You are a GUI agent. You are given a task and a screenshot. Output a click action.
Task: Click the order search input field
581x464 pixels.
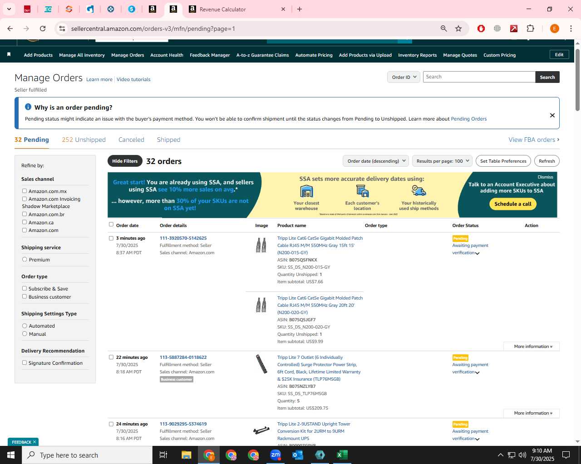tap(479, 77)
